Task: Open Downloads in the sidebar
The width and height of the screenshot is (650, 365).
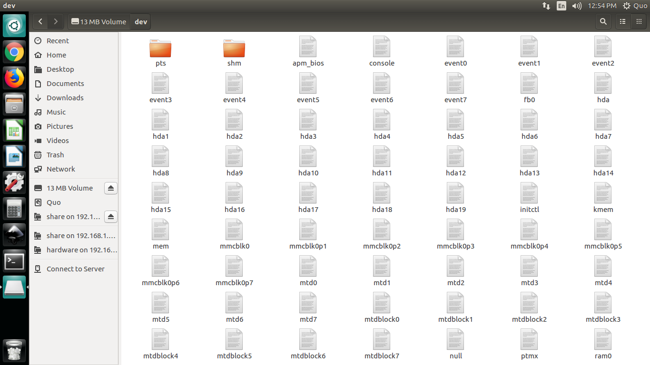Action: [x=65, y=98]
